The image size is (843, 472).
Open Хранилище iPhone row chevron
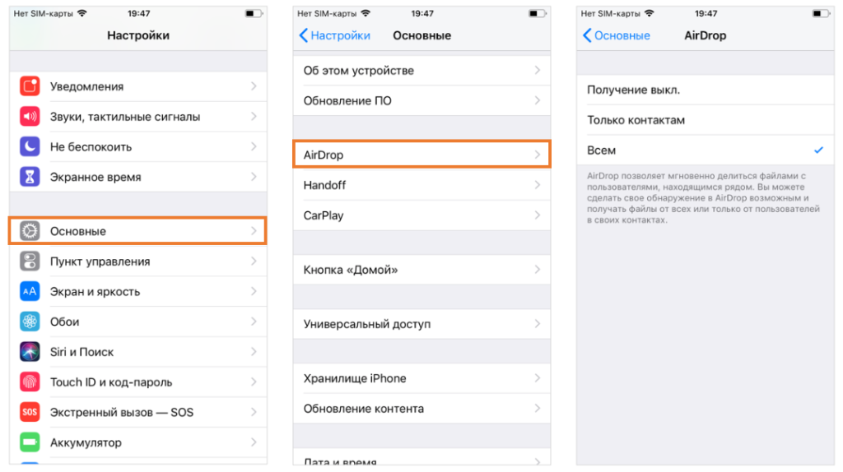tap(537, 378)
